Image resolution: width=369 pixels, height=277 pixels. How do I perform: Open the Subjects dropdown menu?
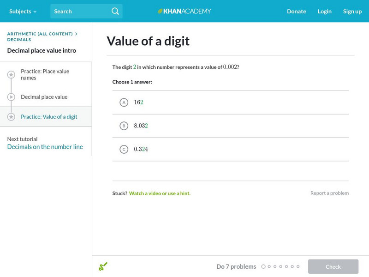23,11
